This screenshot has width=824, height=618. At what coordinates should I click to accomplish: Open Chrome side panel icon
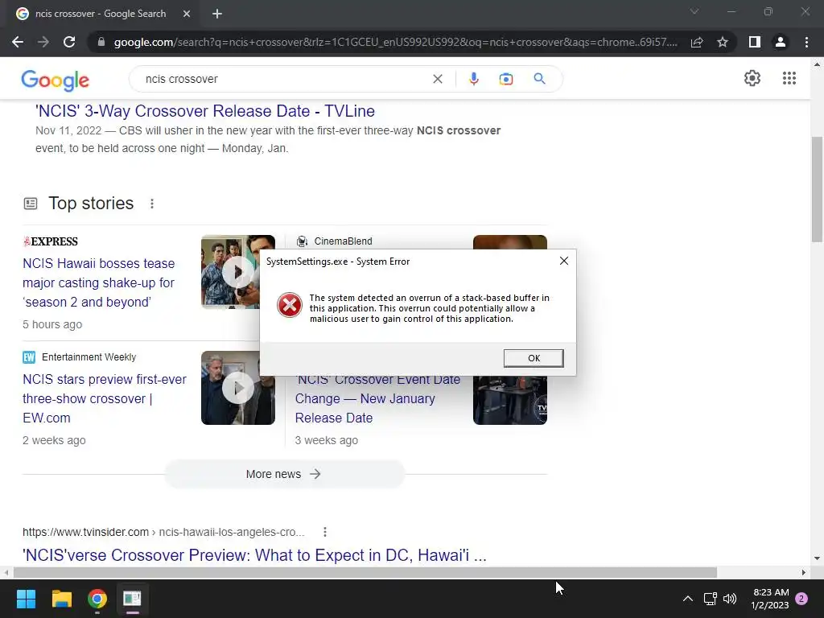(755, 42)
